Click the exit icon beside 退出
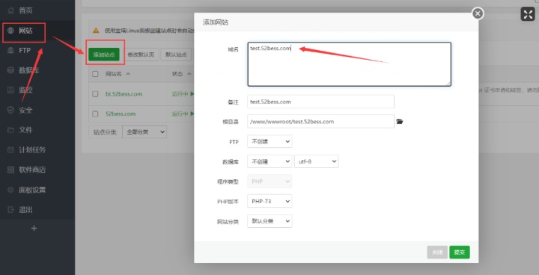 tap(11, 210)
